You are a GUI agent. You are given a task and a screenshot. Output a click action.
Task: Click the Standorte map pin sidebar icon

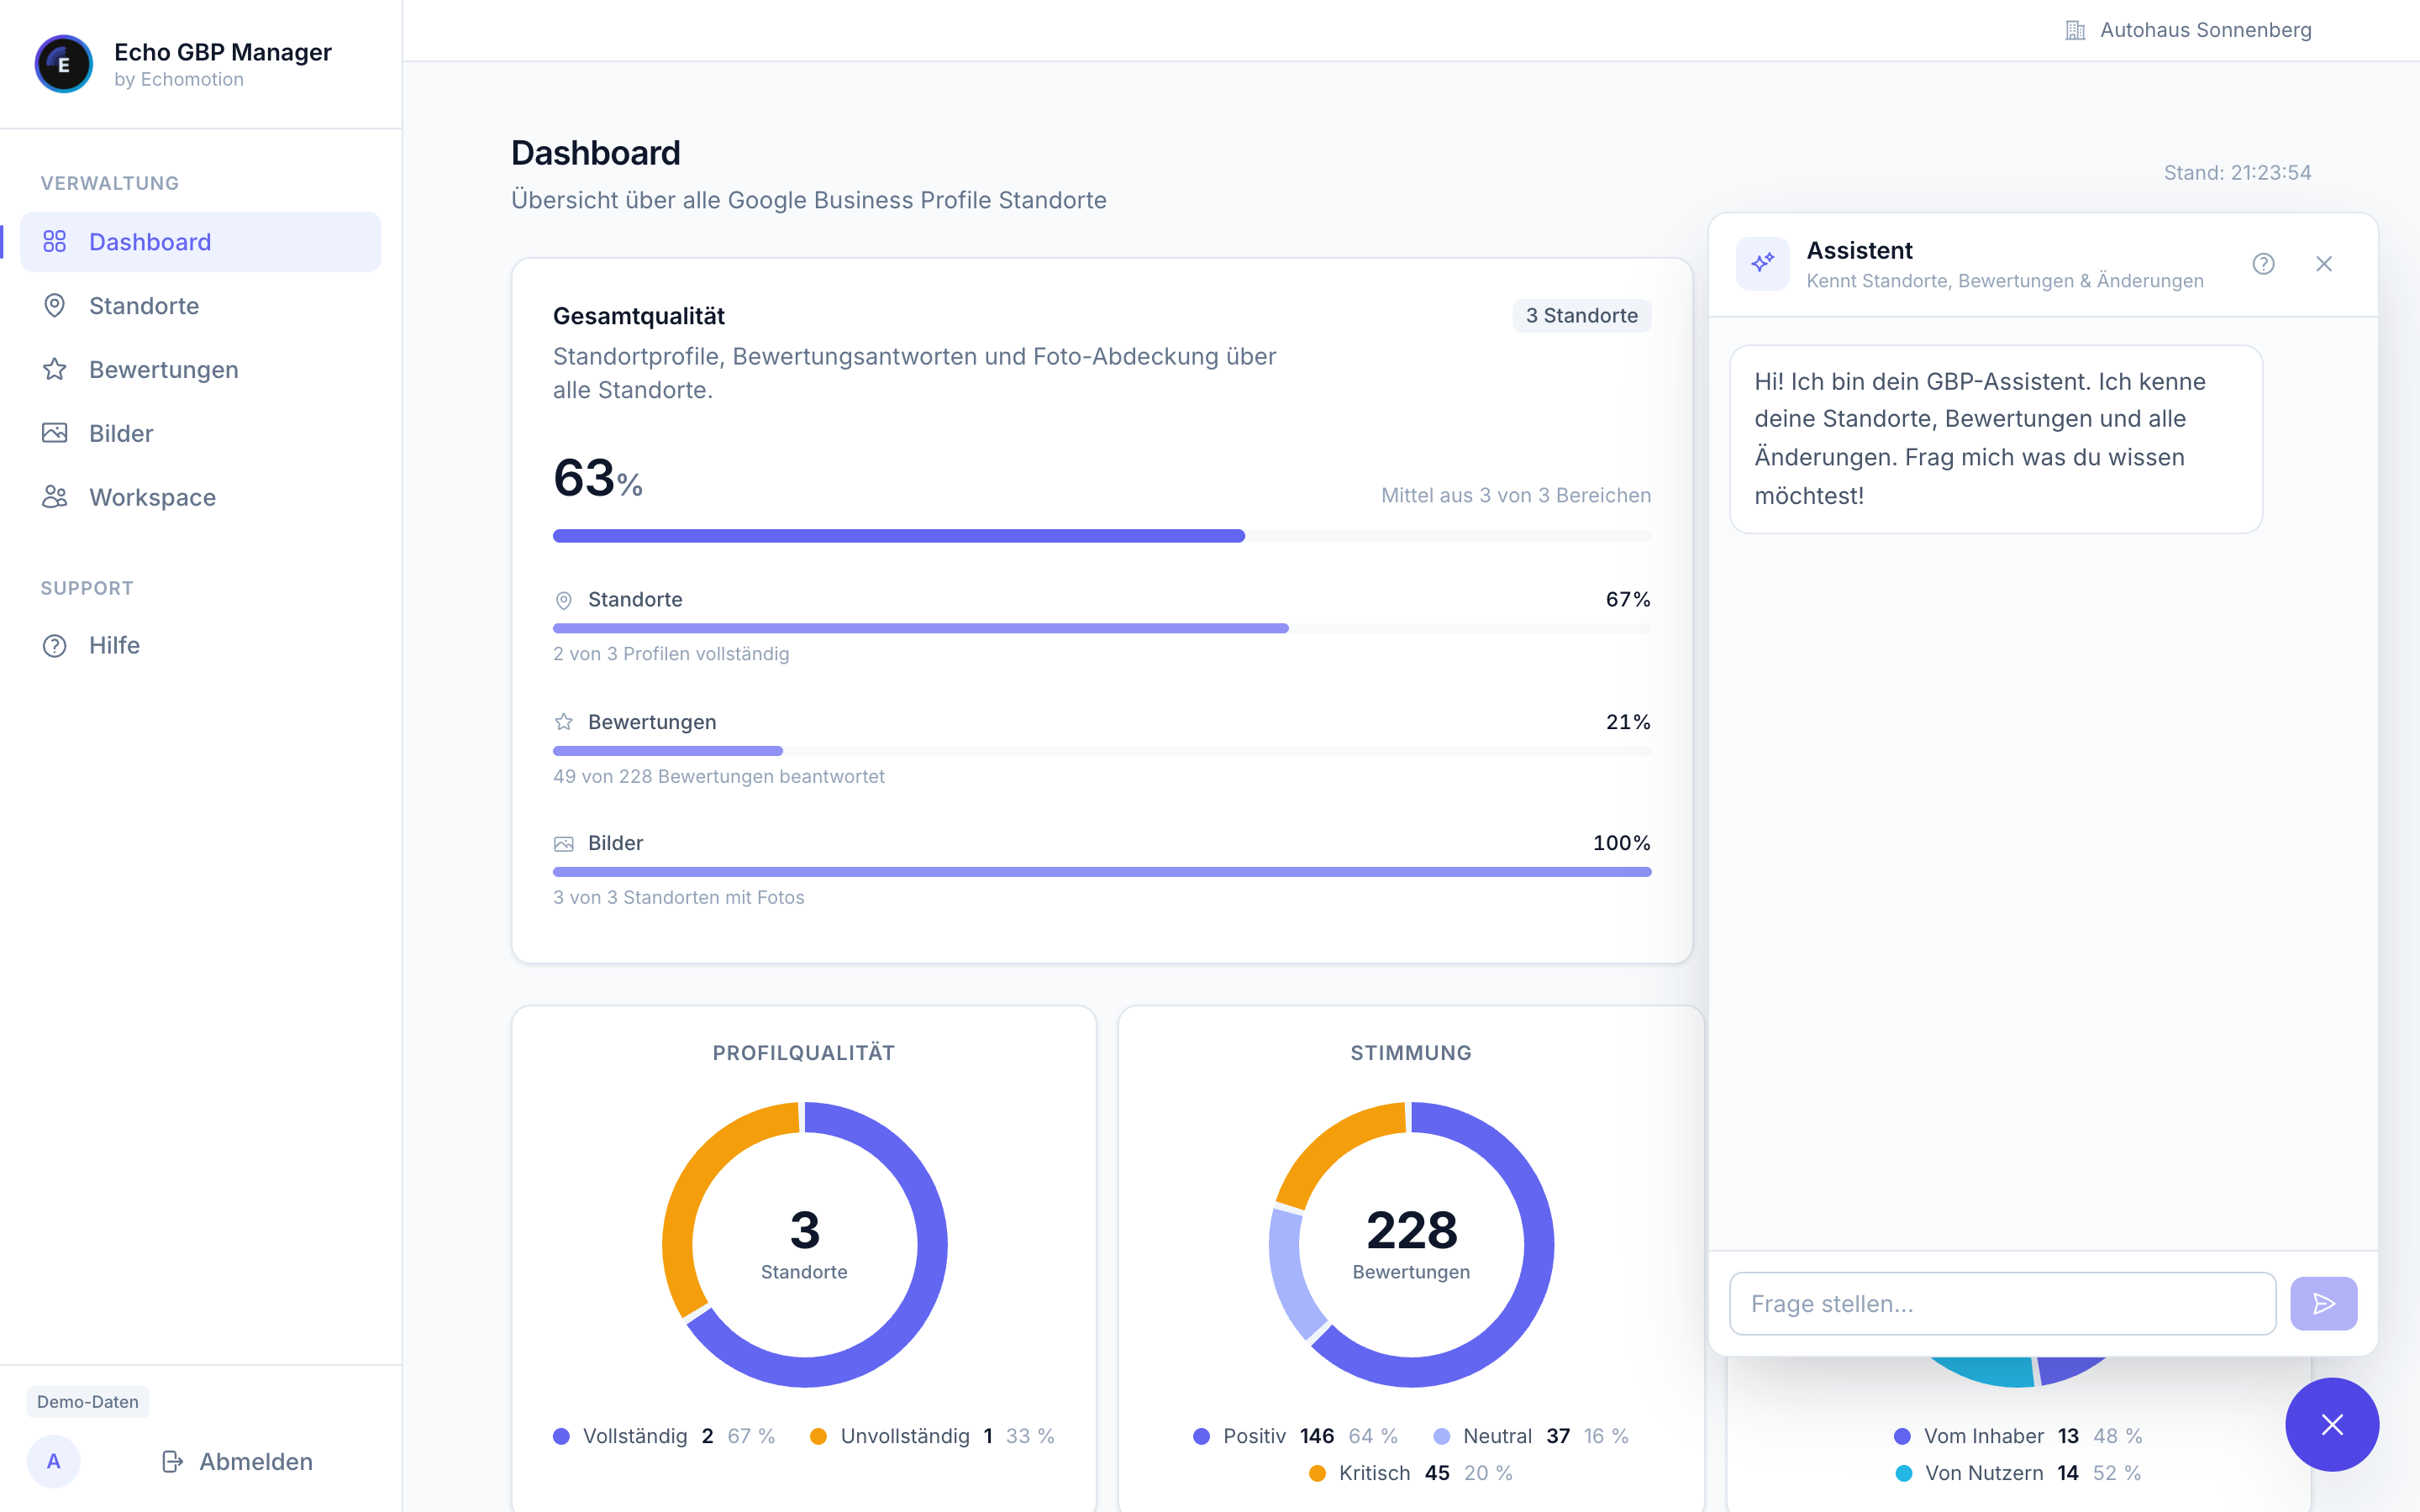click(x=55, y=306)
